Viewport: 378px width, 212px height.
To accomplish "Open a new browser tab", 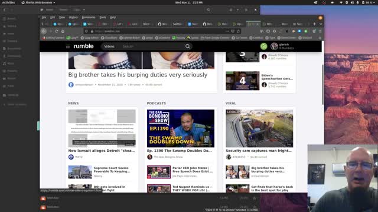I will 314,24.
